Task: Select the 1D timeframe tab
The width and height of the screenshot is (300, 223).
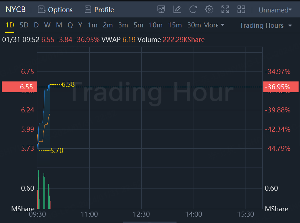Action: pyautogui.click(x=10, y=25)
